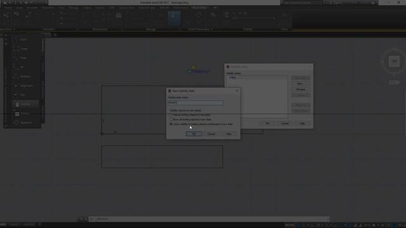
Task: Click Set current in Visibility States dialog
Action: pyautogui.click(x=300, y=78)
